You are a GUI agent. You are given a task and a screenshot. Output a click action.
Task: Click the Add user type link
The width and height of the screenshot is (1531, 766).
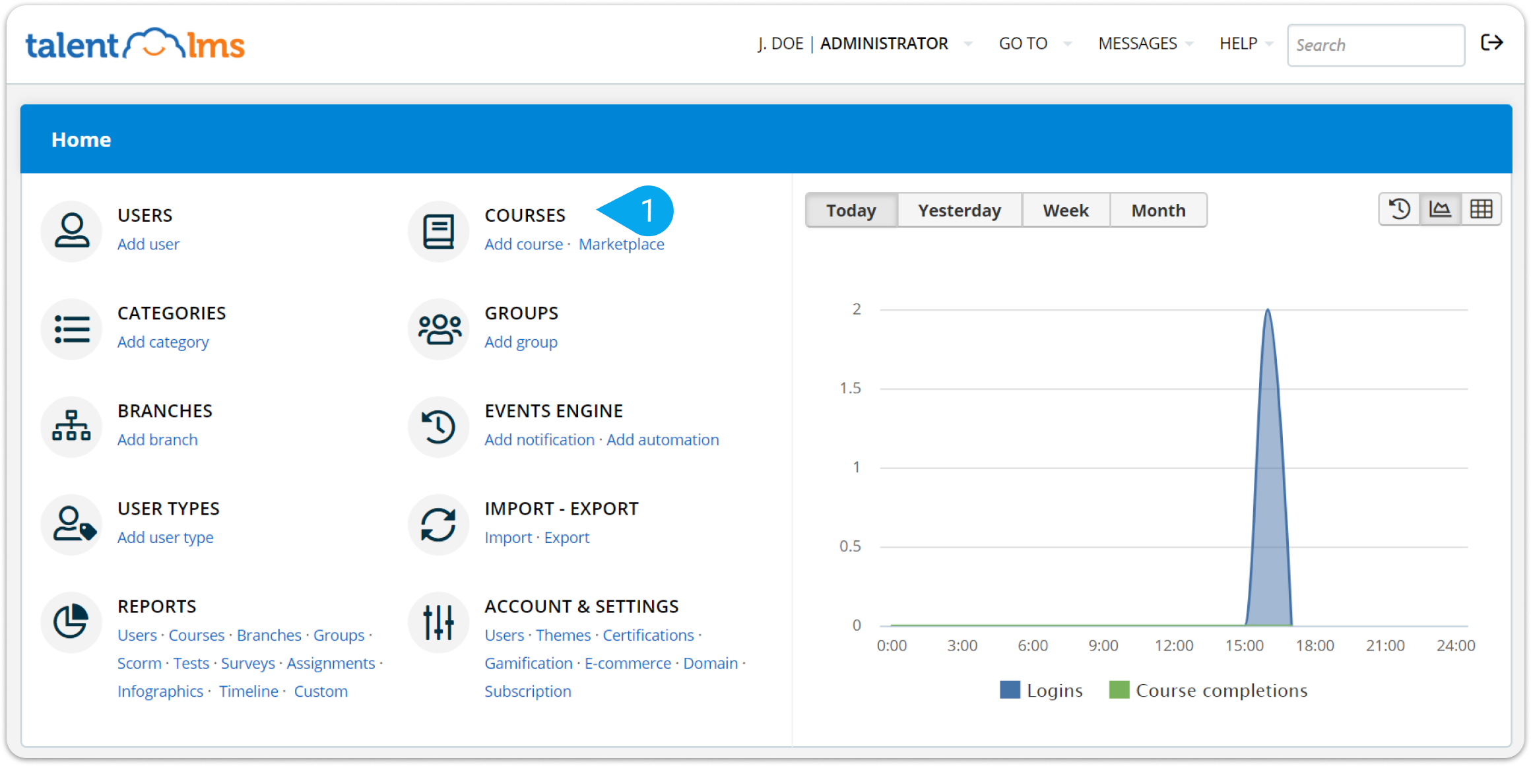[166, 537]
